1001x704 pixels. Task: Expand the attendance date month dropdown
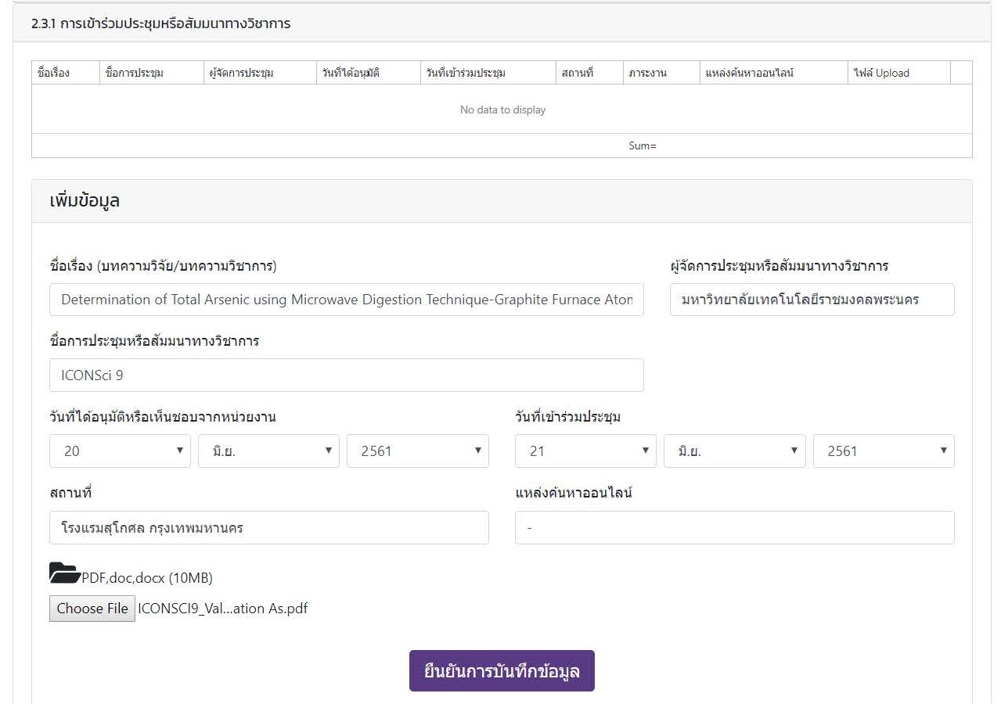[734, 451]
